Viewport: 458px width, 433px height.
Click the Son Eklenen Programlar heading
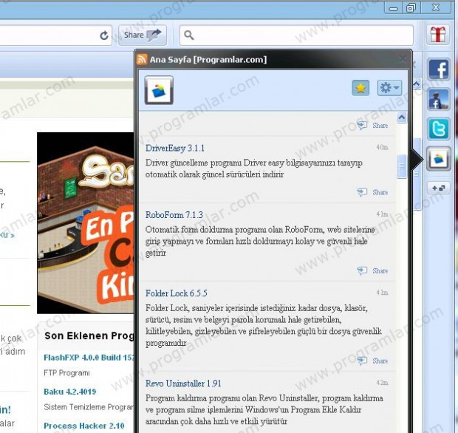[89, 335]
